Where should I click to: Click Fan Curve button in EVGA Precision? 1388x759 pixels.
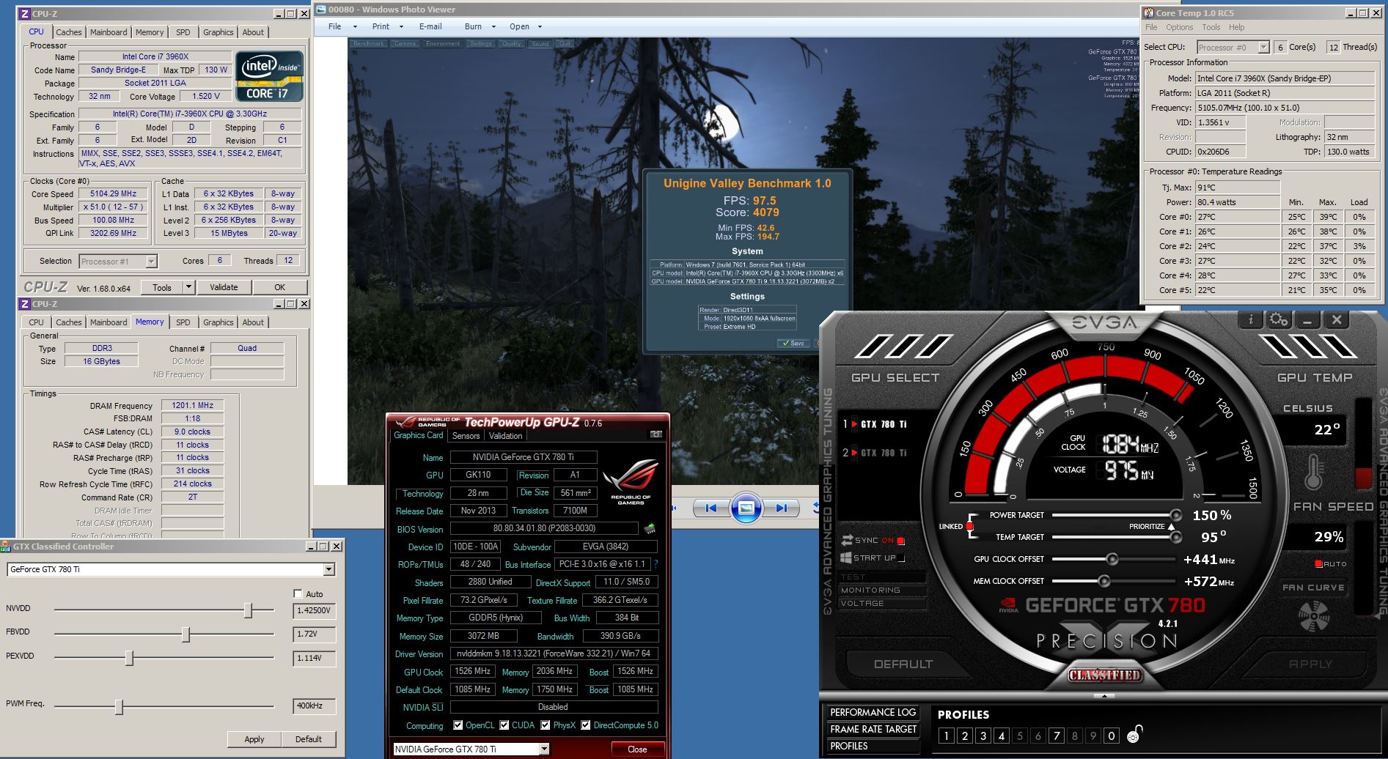pos(1313,587)
